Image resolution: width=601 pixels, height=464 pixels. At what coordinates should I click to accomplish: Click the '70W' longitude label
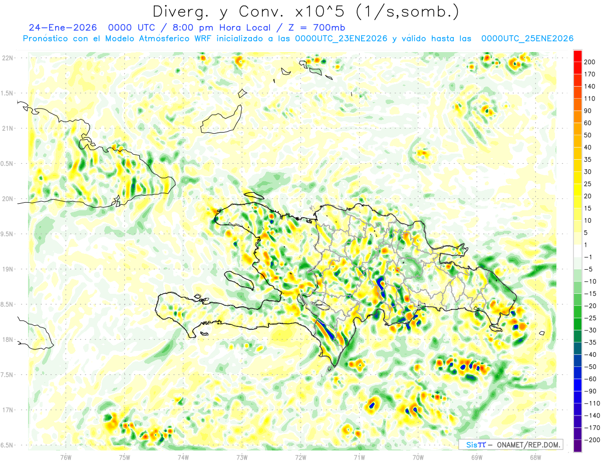[x=418, y=457]
